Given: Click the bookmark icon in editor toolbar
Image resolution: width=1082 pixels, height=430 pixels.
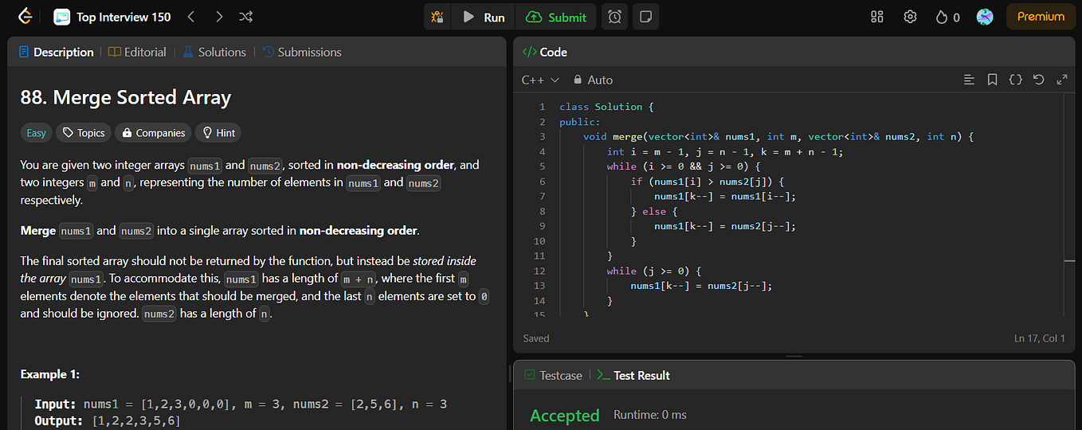Looking at the screenshot, I should coord(992,80).
